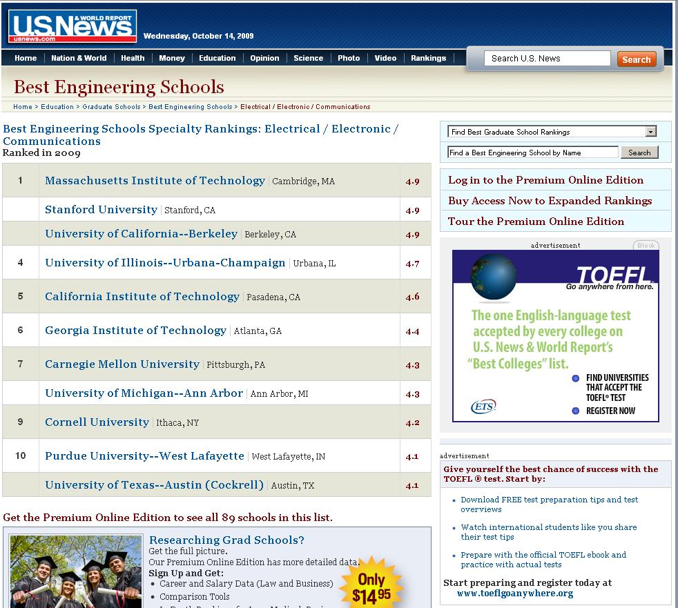
Task: Open Purdue University--West Lafayette link
Action: coord(144,456)
